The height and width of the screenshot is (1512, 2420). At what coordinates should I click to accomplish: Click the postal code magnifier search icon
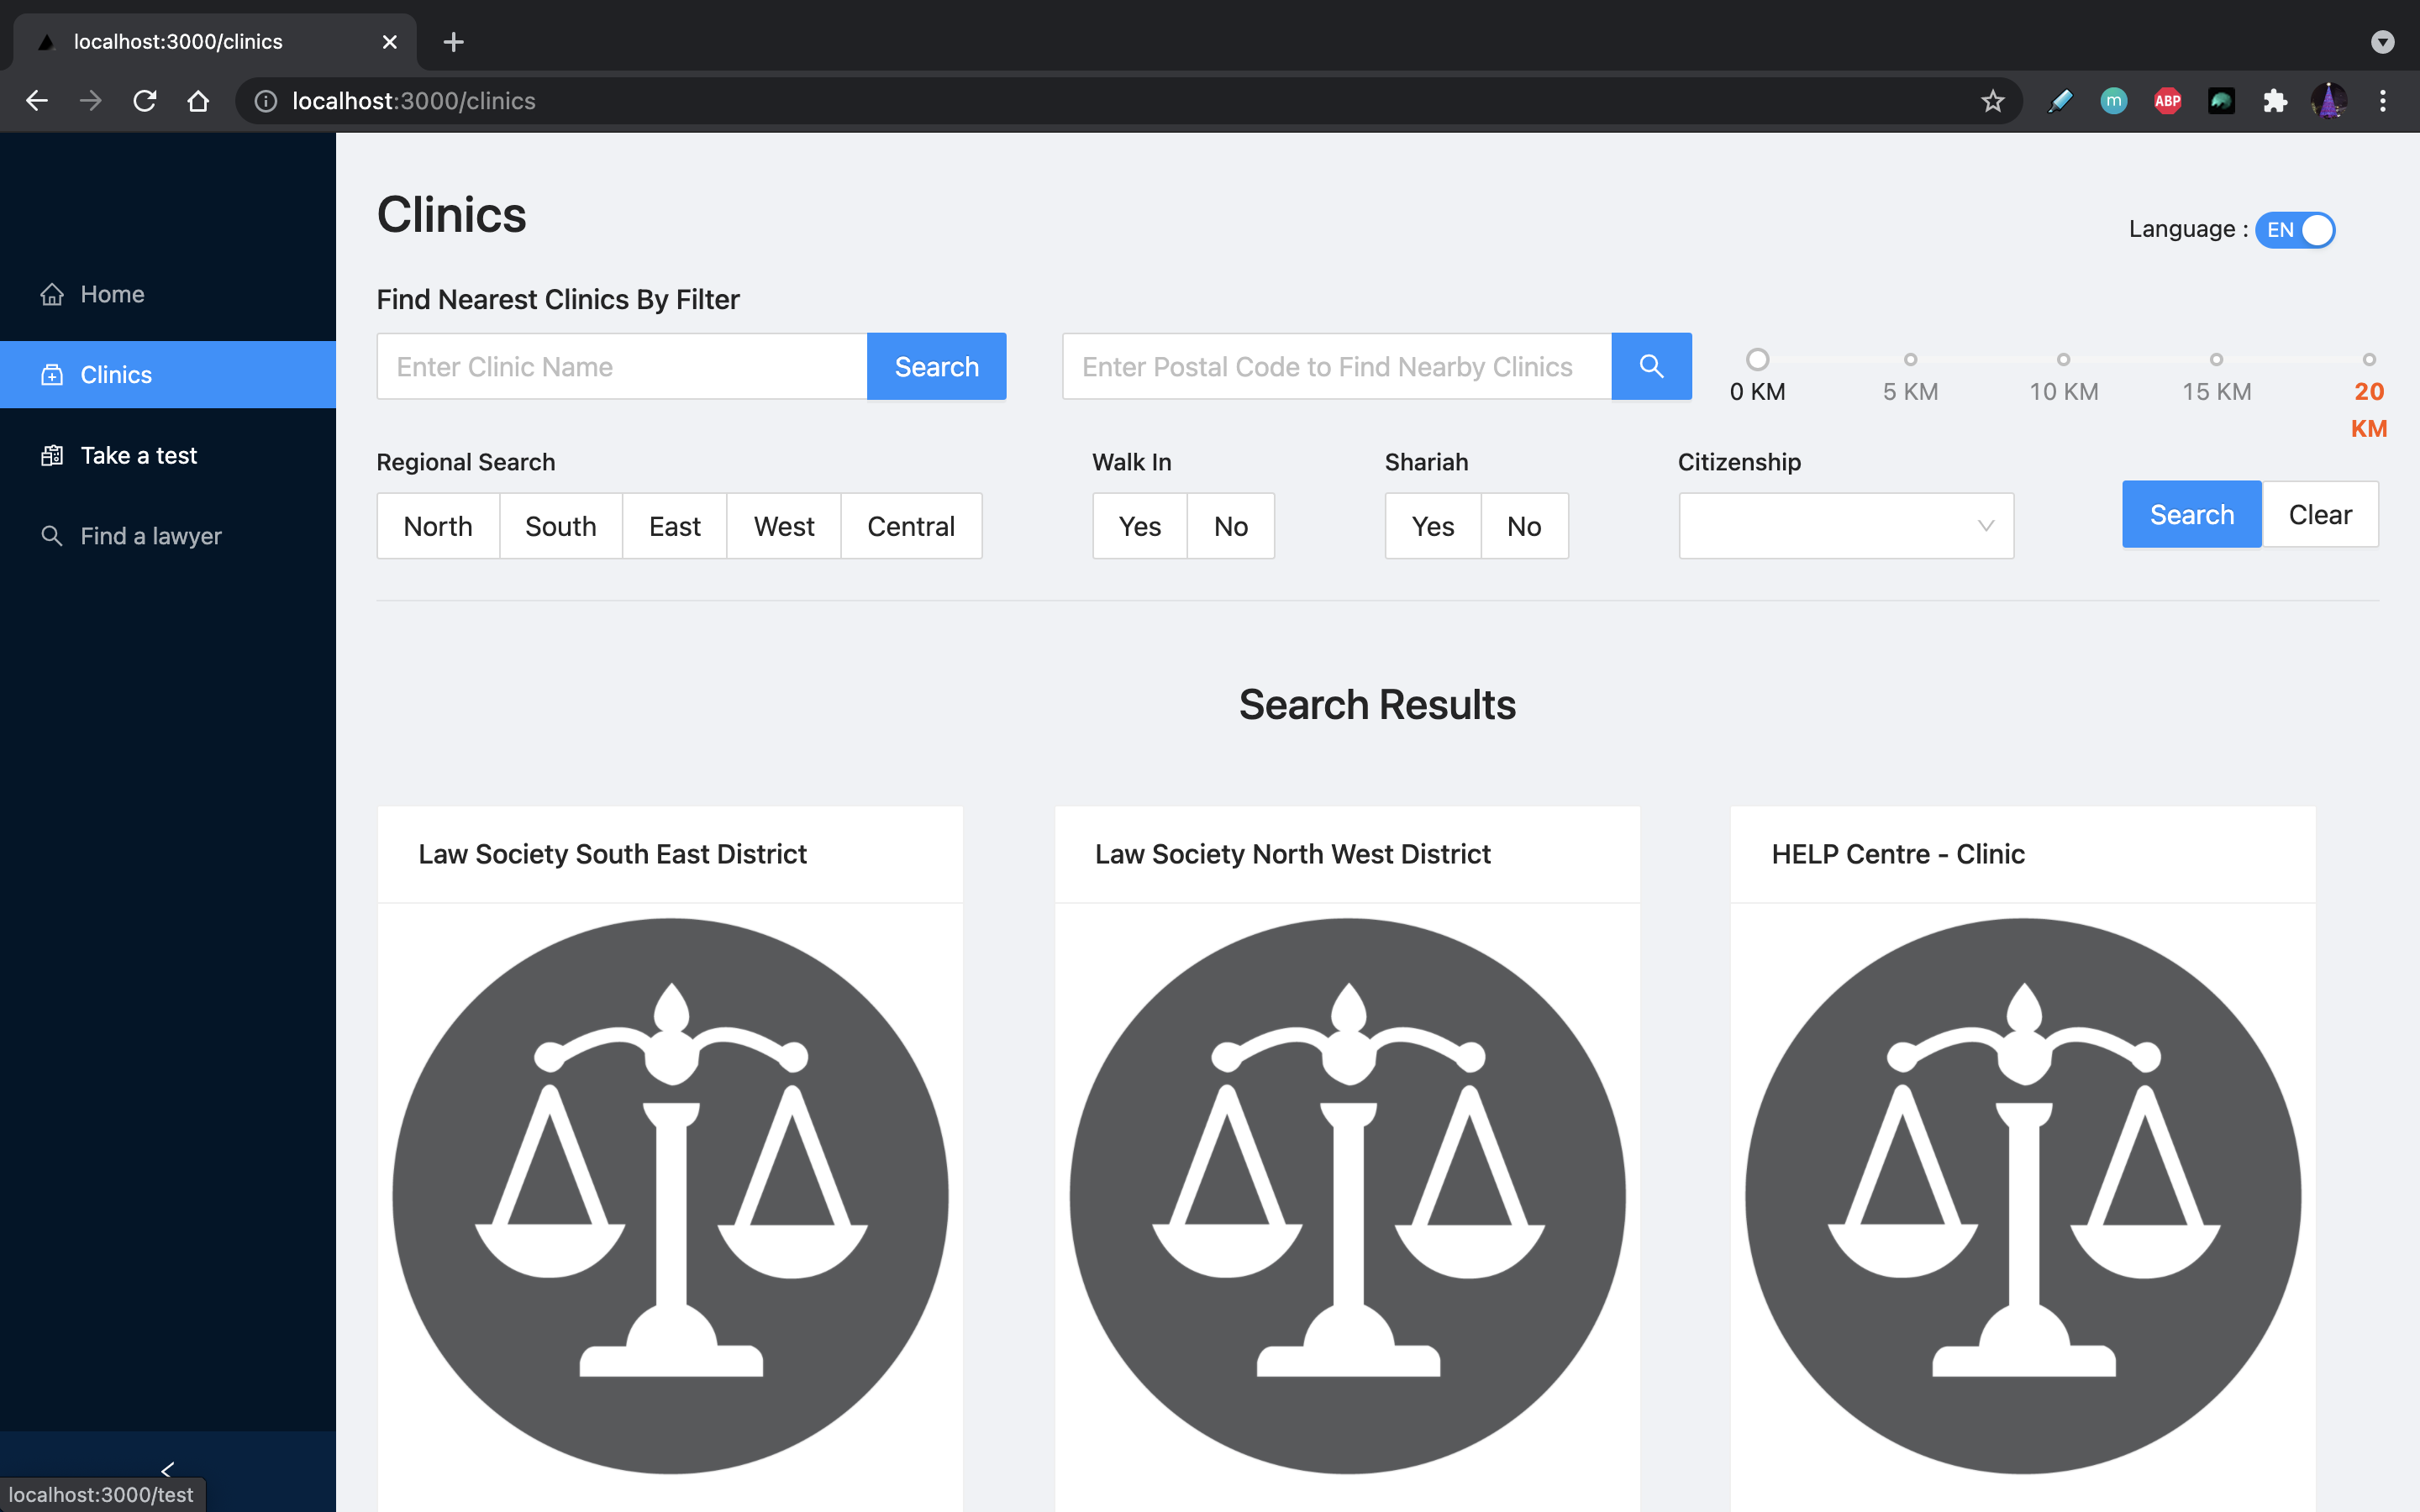(1651, 366)
